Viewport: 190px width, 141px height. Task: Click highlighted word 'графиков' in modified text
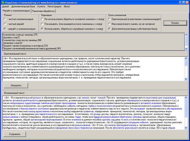point(88,112)
